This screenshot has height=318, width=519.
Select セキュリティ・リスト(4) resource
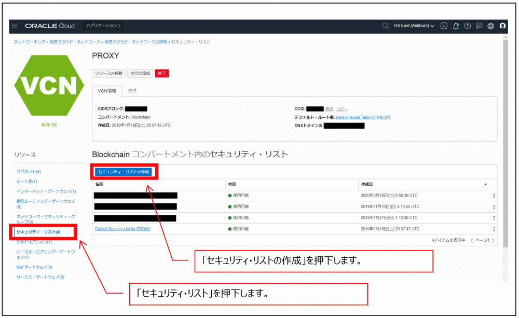38,232
